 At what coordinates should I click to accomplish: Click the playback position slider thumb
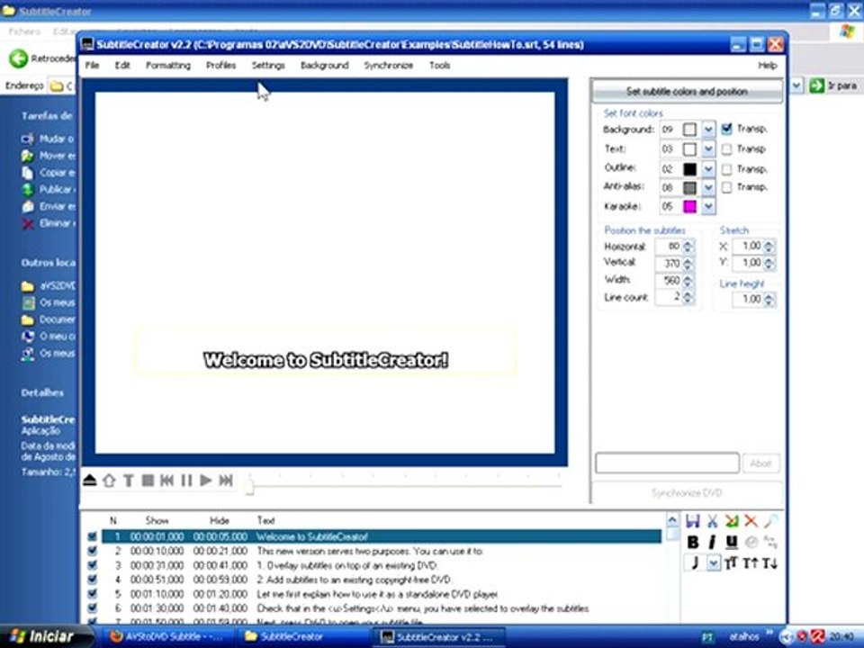[x=249, y=487]
